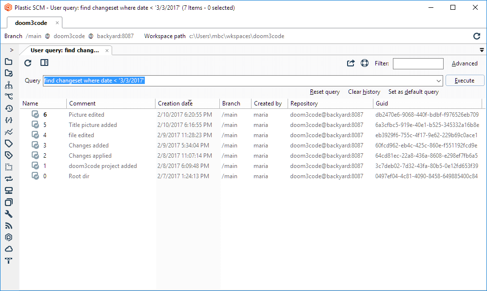The width and height of the screenshot is (487, 291).
Task: Open pending changes folder-with-check icon
Action: click(x=9, y=73)
